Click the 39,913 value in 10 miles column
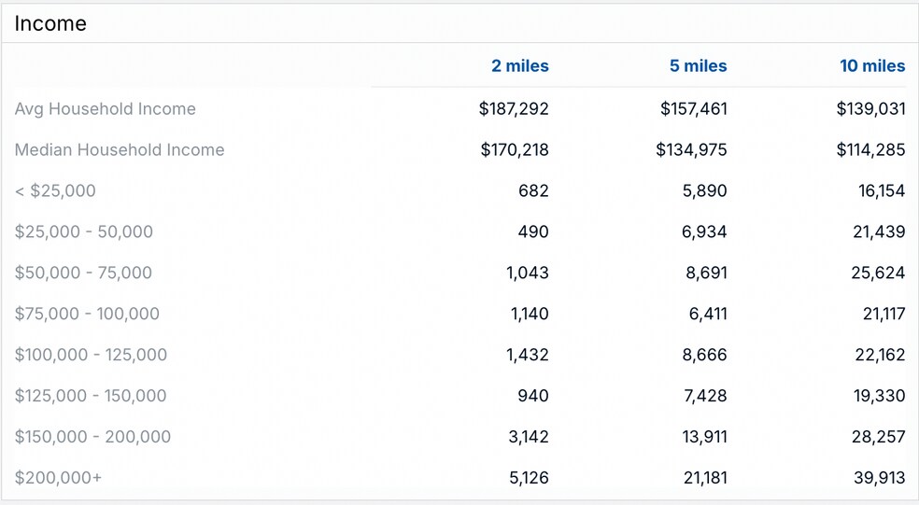The width and height of the screenshot is (919, 505). [x=881, y=478]
